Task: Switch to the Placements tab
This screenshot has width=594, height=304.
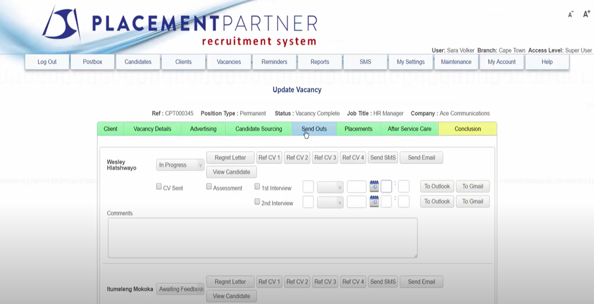Action: (358, 129)
